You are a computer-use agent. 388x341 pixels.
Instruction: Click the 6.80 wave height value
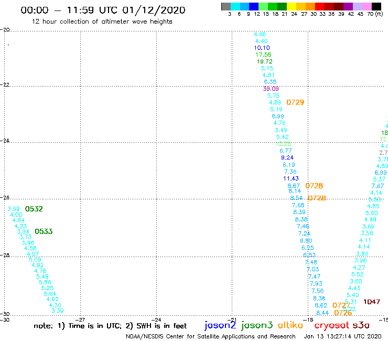coord(306,241)
